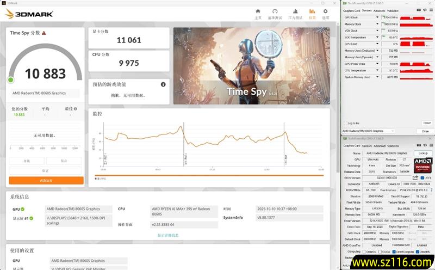Toggle the UEFI checkbox in GPU-Z

(422, 177)
